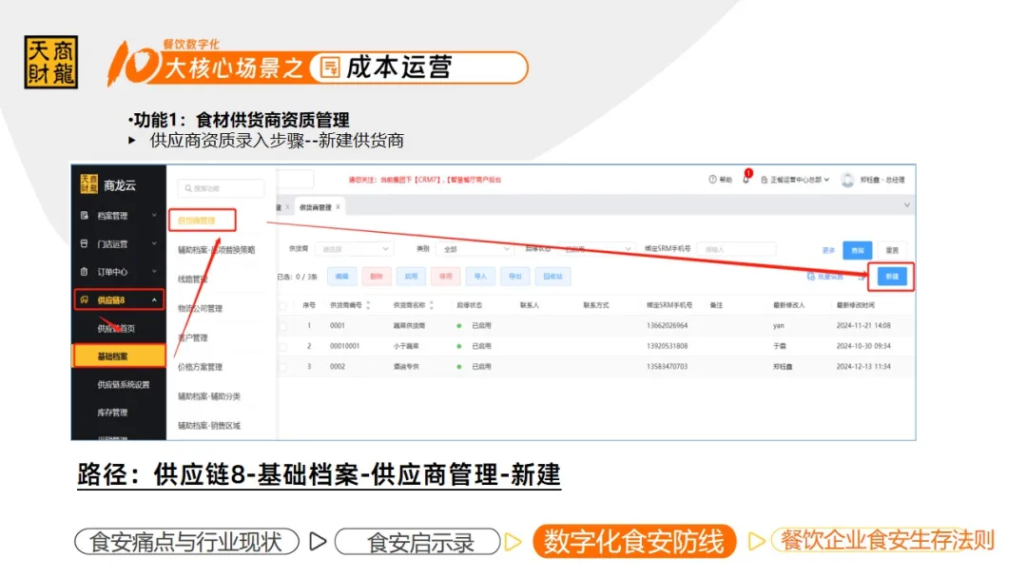This screenshot has height=578, width=1027.
Task: Check the row checkbox for supplier 0001
Action: [283, 326]
